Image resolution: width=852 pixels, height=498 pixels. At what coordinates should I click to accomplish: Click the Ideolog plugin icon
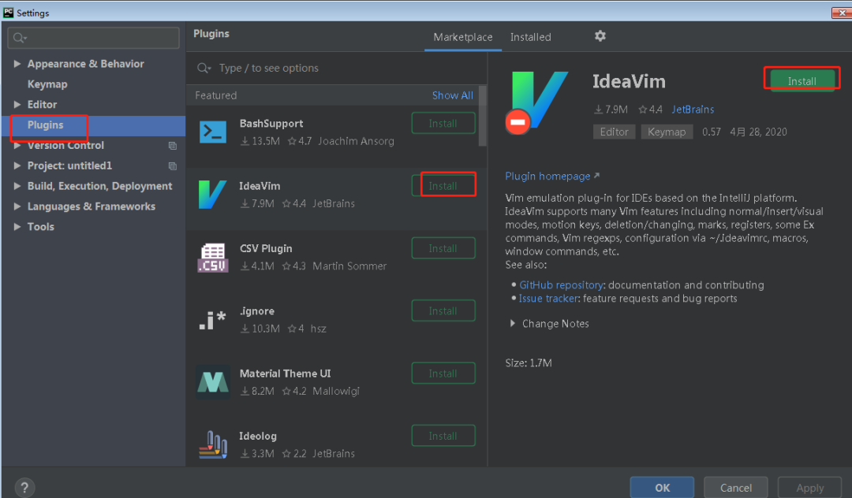213,441
